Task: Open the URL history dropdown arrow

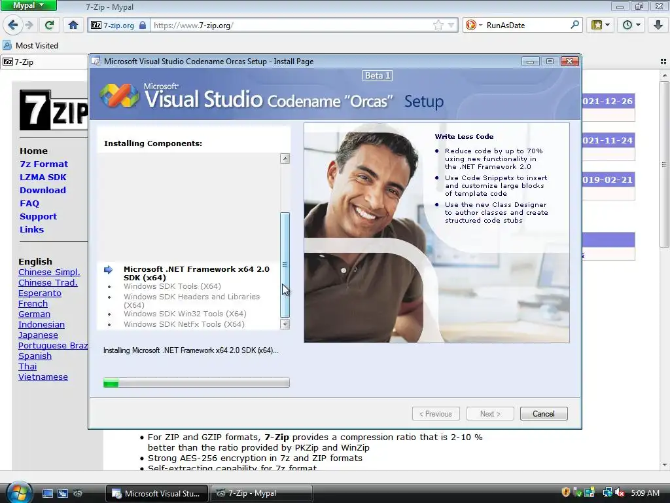Action: 451,26
